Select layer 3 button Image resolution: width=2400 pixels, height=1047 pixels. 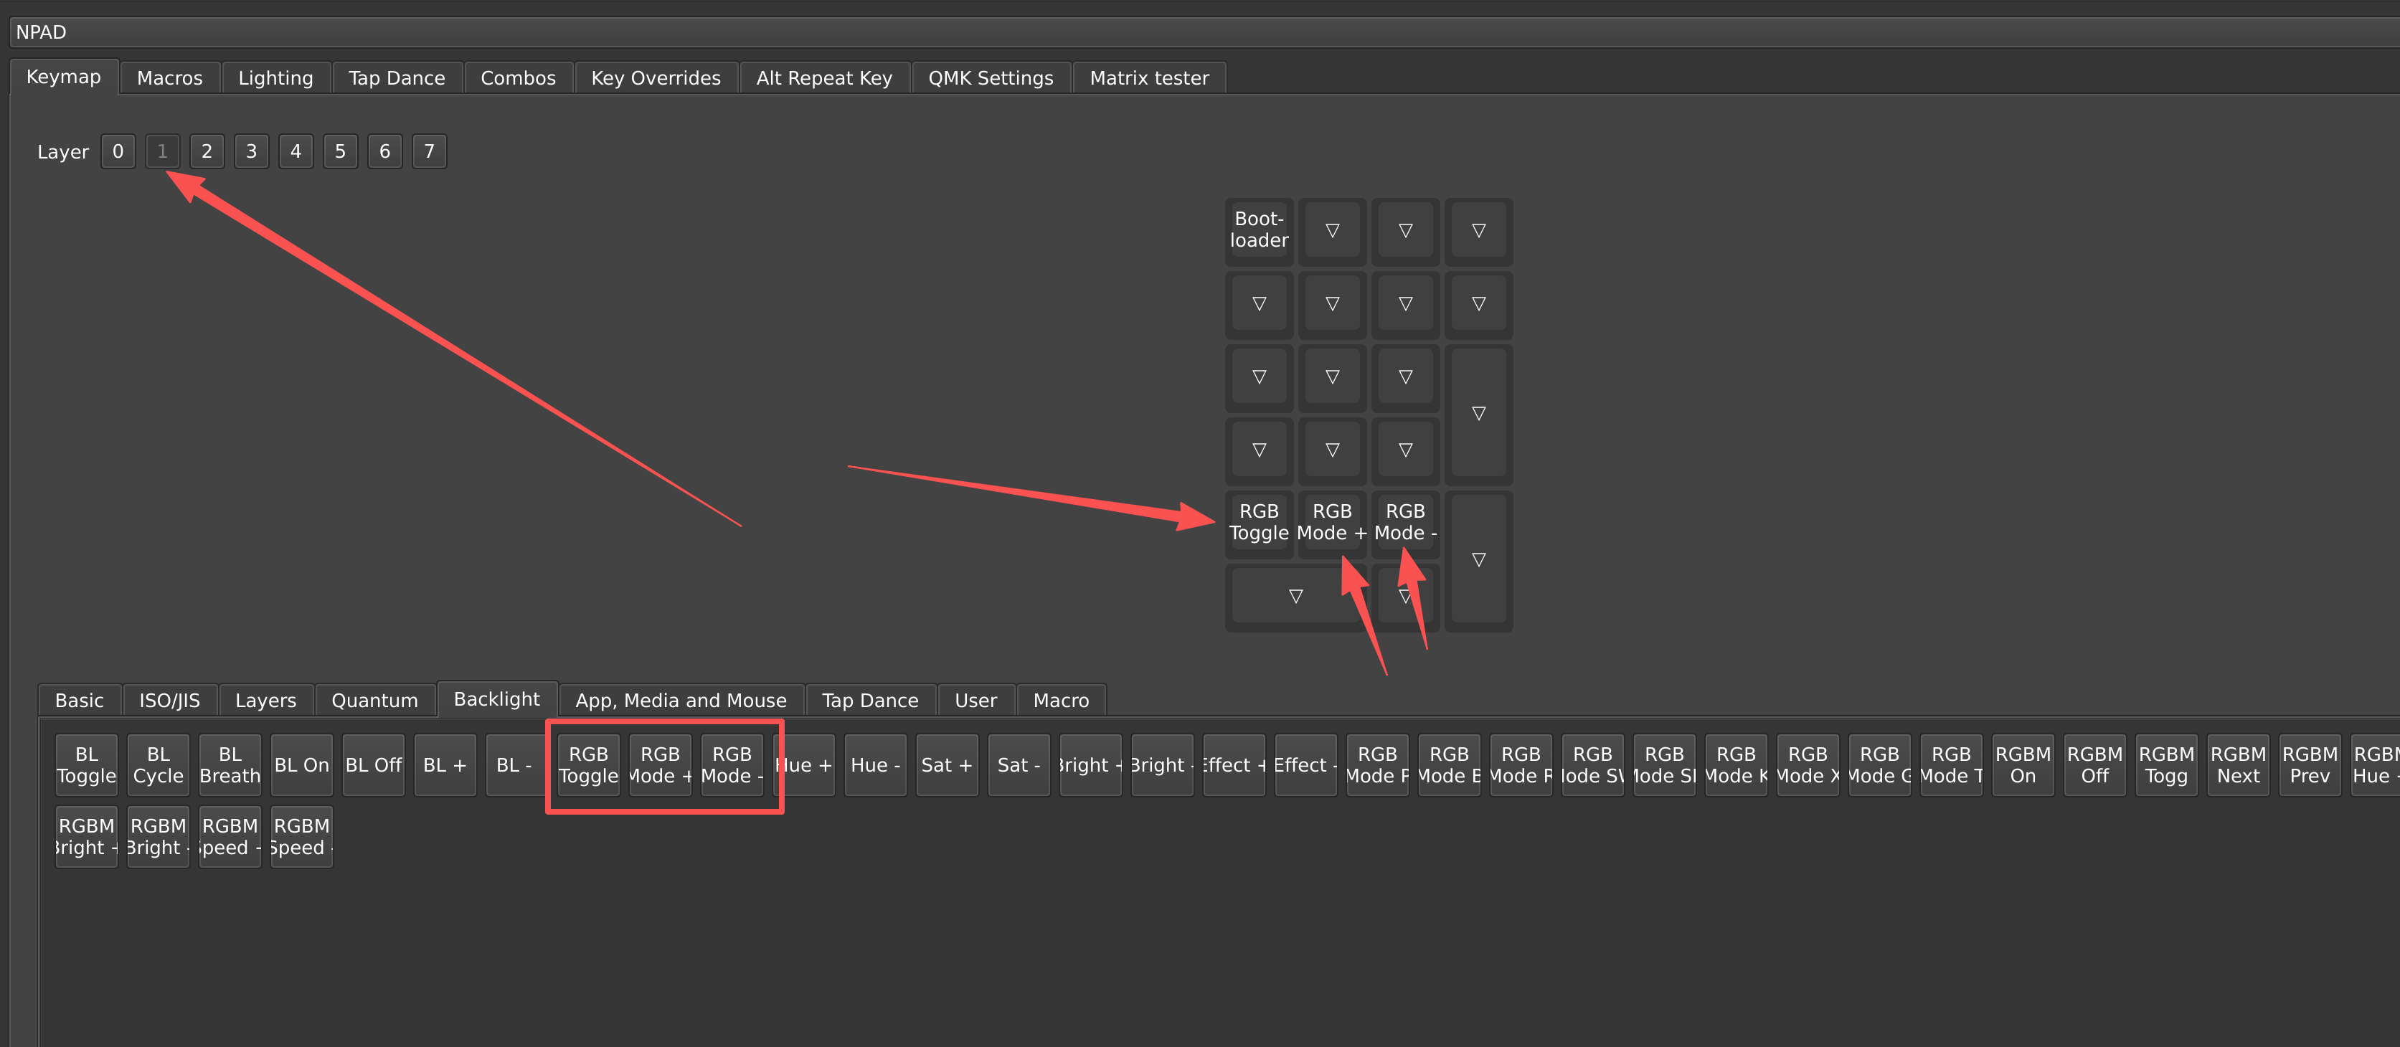[250, 152]
